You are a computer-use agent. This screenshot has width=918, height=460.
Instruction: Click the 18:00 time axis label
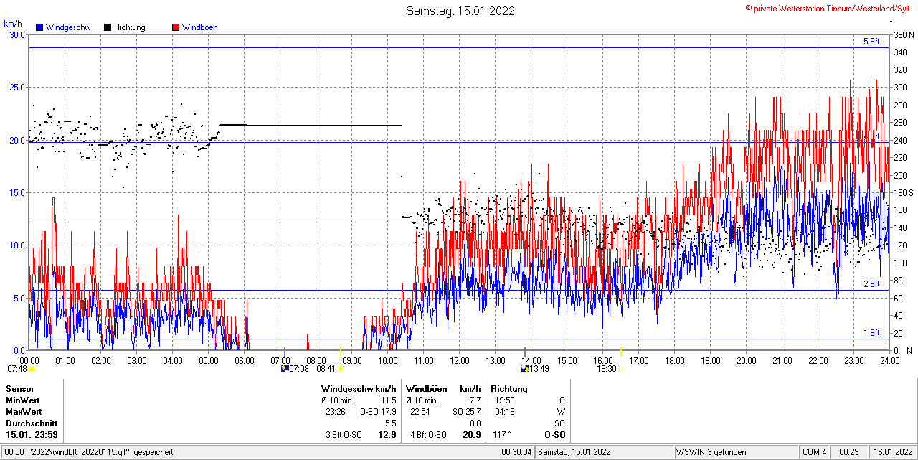675,361
